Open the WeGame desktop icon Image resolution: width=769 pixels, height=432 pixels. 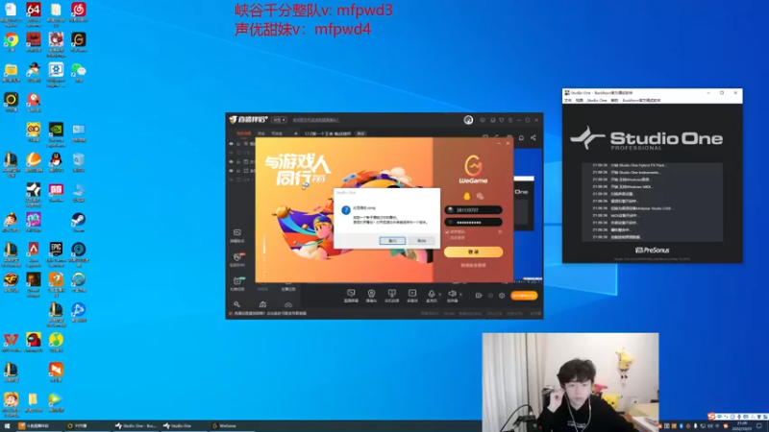pos(79,41)
